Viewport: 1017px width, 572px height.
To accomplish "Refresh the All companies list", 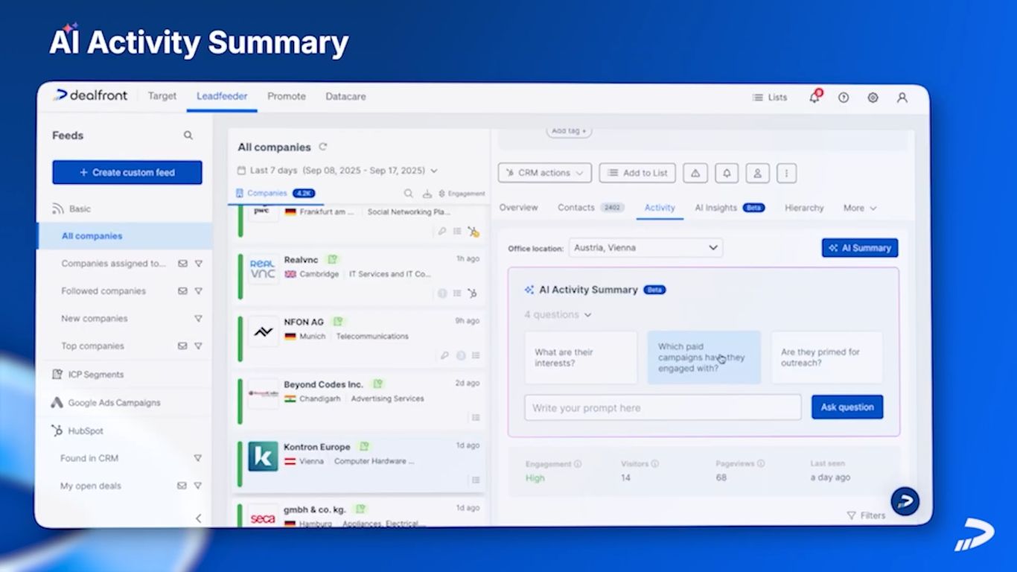I will point(323,147).
